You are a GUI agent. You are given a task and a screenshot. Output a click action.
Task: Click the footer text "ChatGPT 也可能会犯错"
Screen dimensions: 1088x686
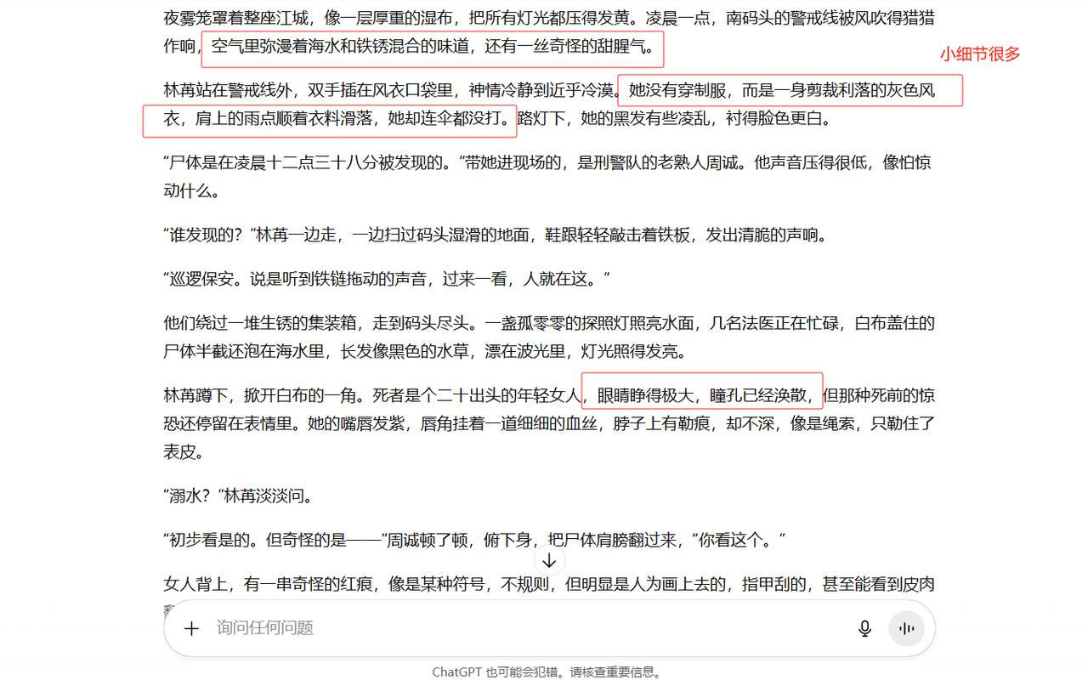(x=497, y=672)
